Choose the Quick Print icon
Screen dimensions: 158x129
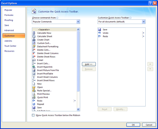click(34, 97)
